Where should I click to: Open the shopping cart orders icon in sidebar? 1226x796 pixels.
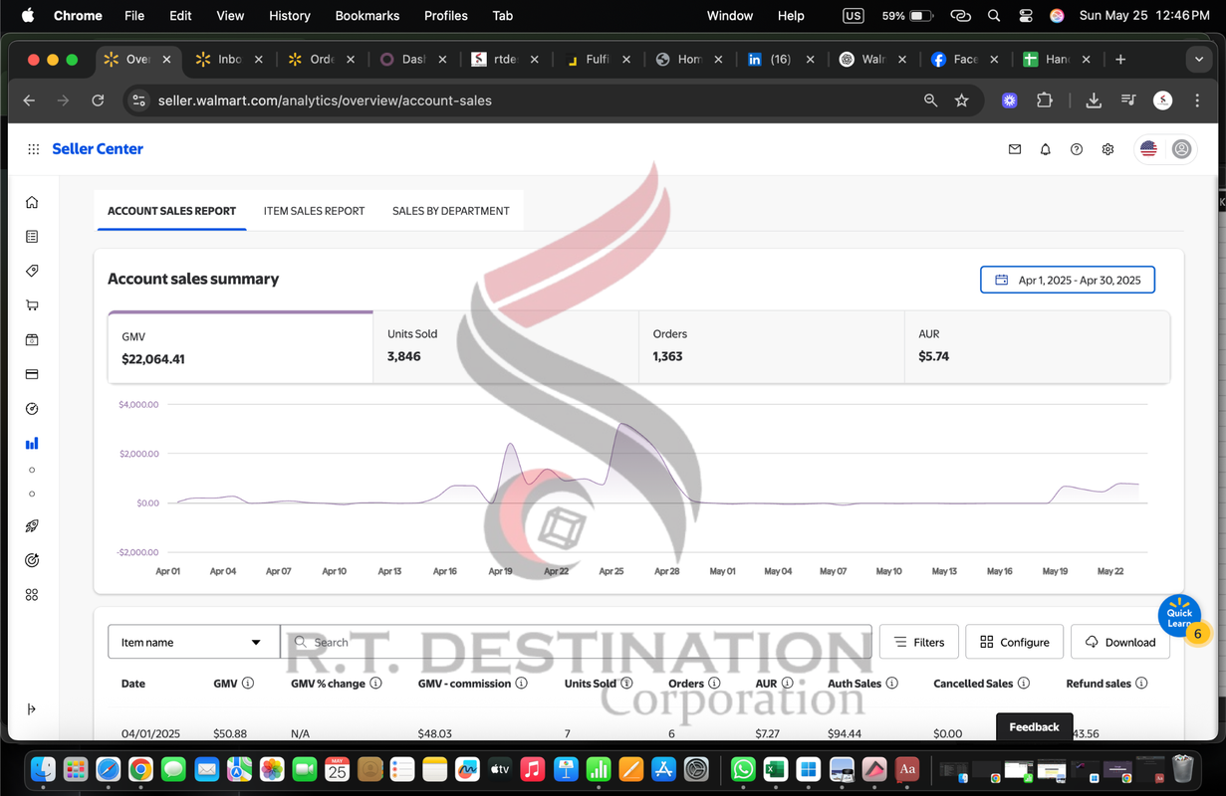pyautogui.click(x=32, y=305)
